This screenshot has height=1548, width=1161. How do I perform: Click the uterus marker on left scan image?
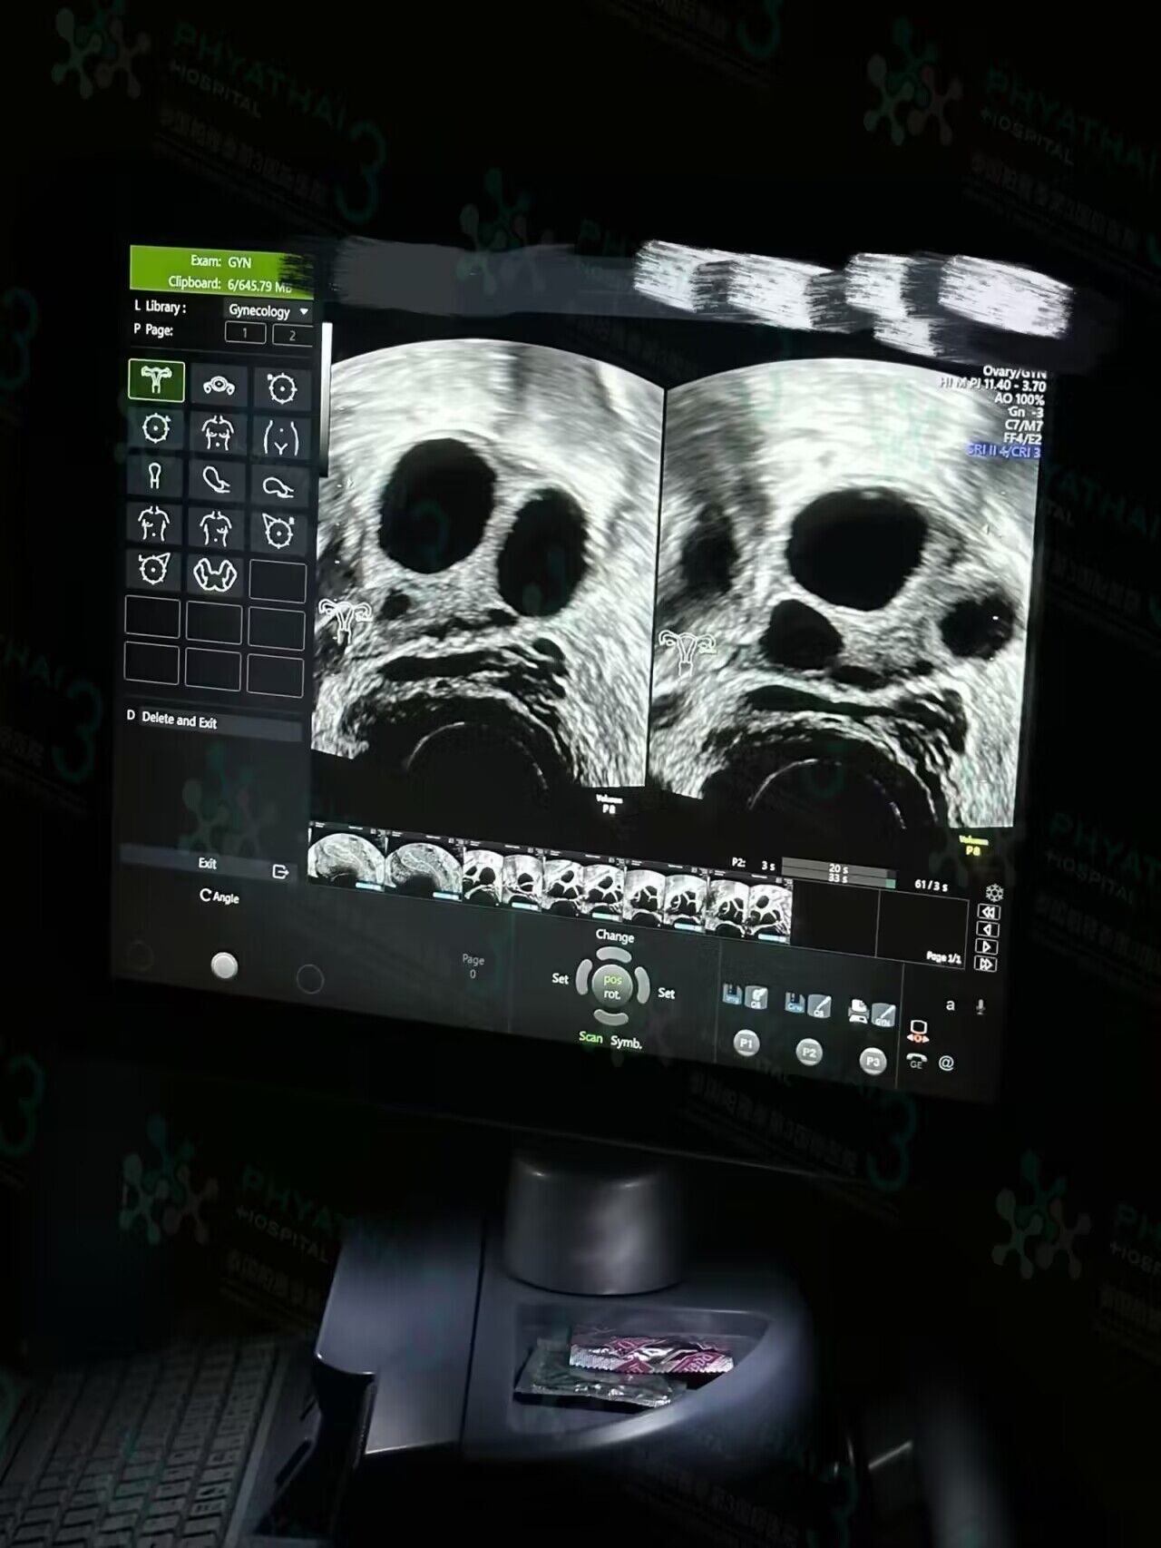[345, 619]
